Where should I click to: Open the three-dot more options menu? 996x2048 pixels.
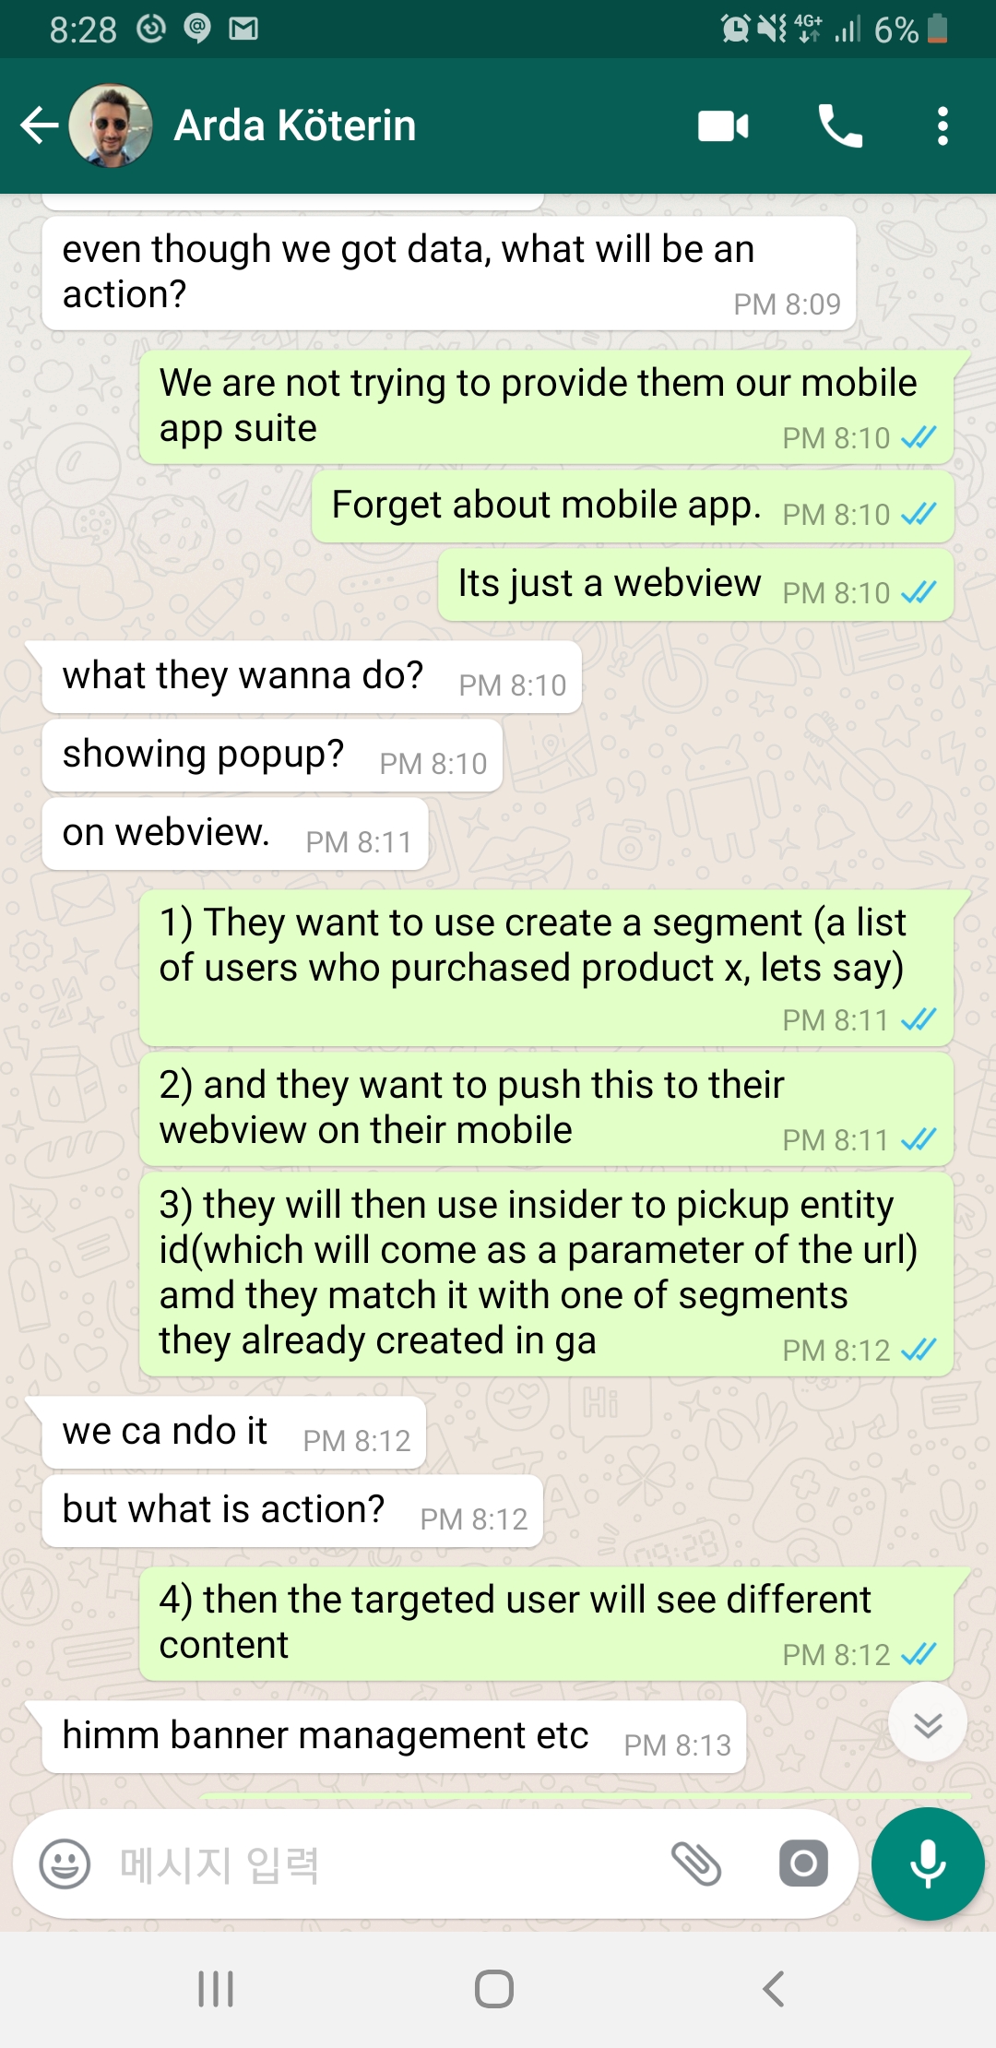pyautogui.click(x=943, y=125)
